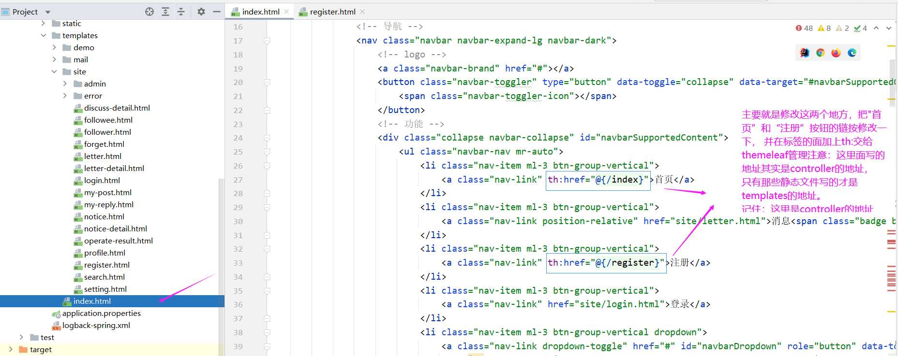The height and width of the screenshot is (356, 898).
Task: Click the 48 errors indicator
Action: pyautogui.click(x=804, y=28)
